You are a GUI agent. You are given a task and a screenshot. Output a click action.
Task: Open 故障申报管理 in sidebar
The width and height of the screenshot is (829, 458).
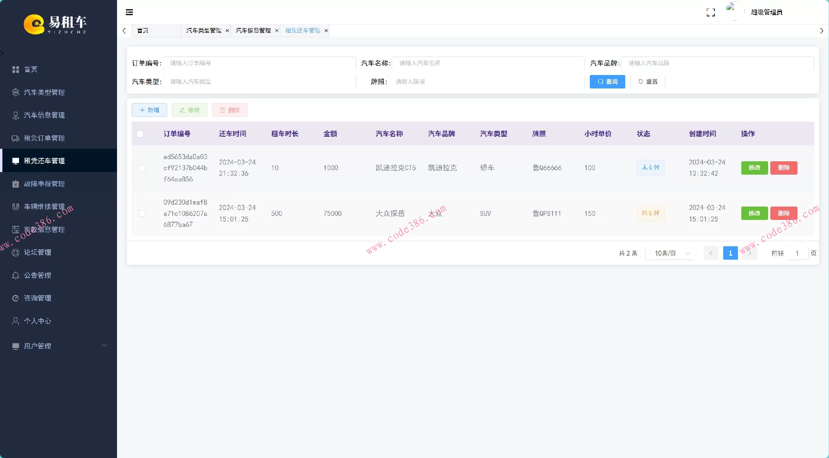click(44, 184)
